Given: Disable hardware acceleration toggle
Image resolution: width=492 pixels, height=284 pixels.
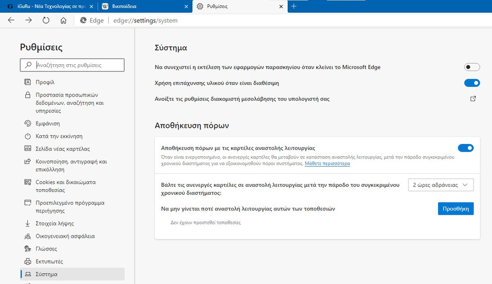Looking at the screenshot, I should pos(472,83).
